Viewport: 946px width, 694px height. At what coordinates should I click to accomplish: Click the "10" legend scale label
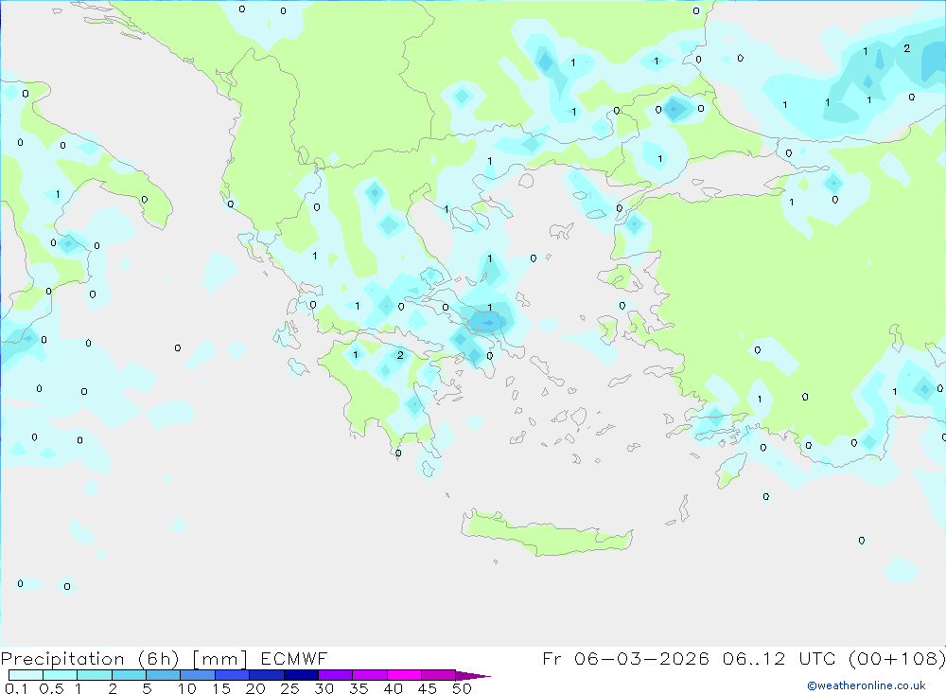(187, 688)
